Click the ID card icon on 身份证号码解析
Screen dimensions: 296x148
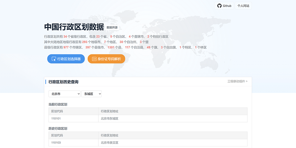[x=94, y=59]
